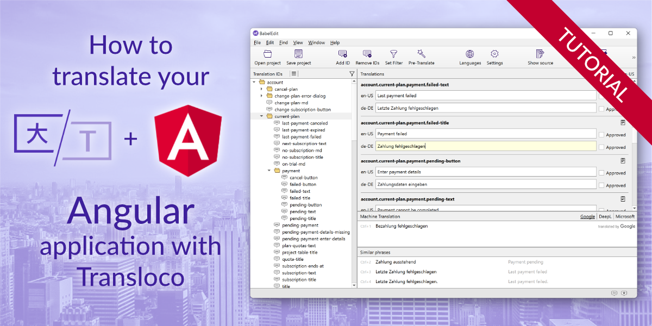Pick similar phrase 'Letzte Zahlung fehlgeschlagen' without period
The width and height of the screenshot is (652, 326).
tap(406, 272)
